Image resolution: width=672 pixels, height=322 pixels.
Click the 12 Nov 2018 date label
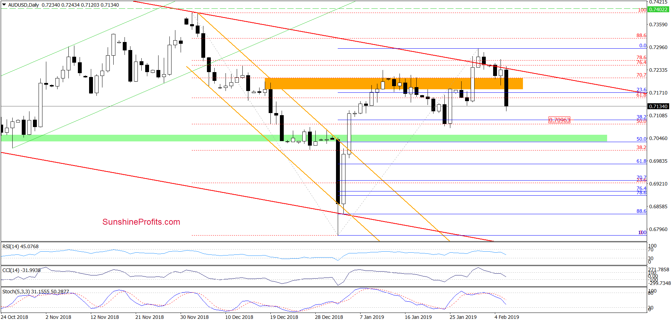105,317
